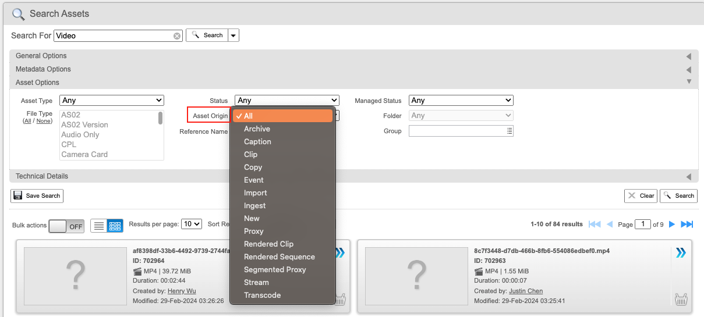Open the Group picker list icon
704x317 pixels.
pos(510,131)
